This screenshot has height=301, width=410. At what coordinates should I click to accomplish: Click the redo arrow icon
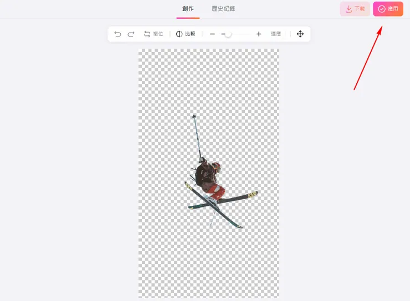pos(131,34)
